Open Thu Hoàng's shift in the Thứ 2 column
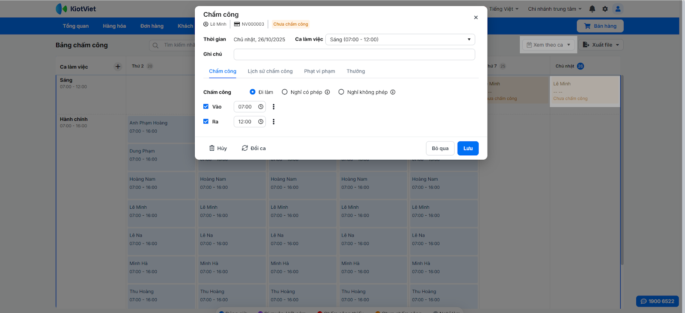This screenshot has width=685, height=313. click(x=161, y=296)
